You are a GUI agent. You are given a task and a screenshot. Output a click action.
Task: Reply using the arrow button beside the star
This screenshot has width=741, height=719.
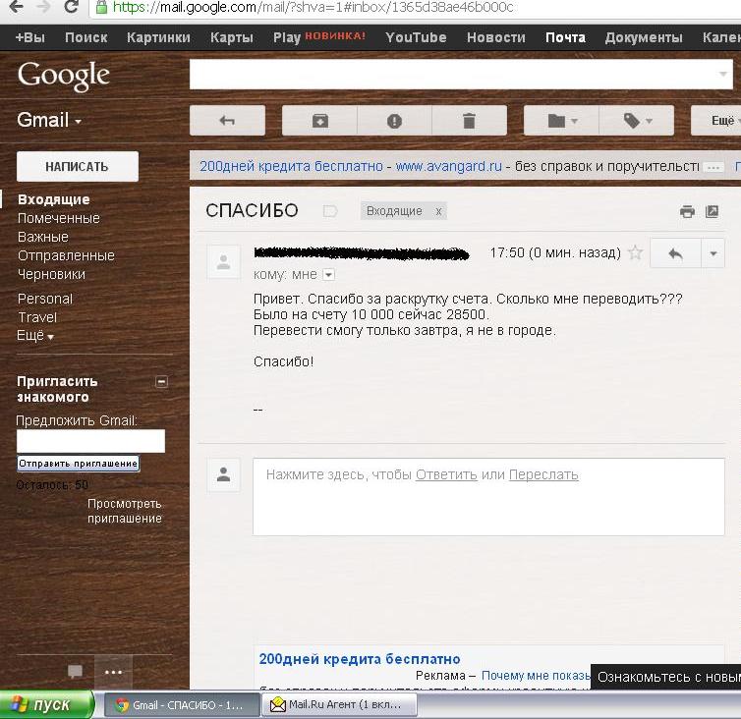coord(675,253)
